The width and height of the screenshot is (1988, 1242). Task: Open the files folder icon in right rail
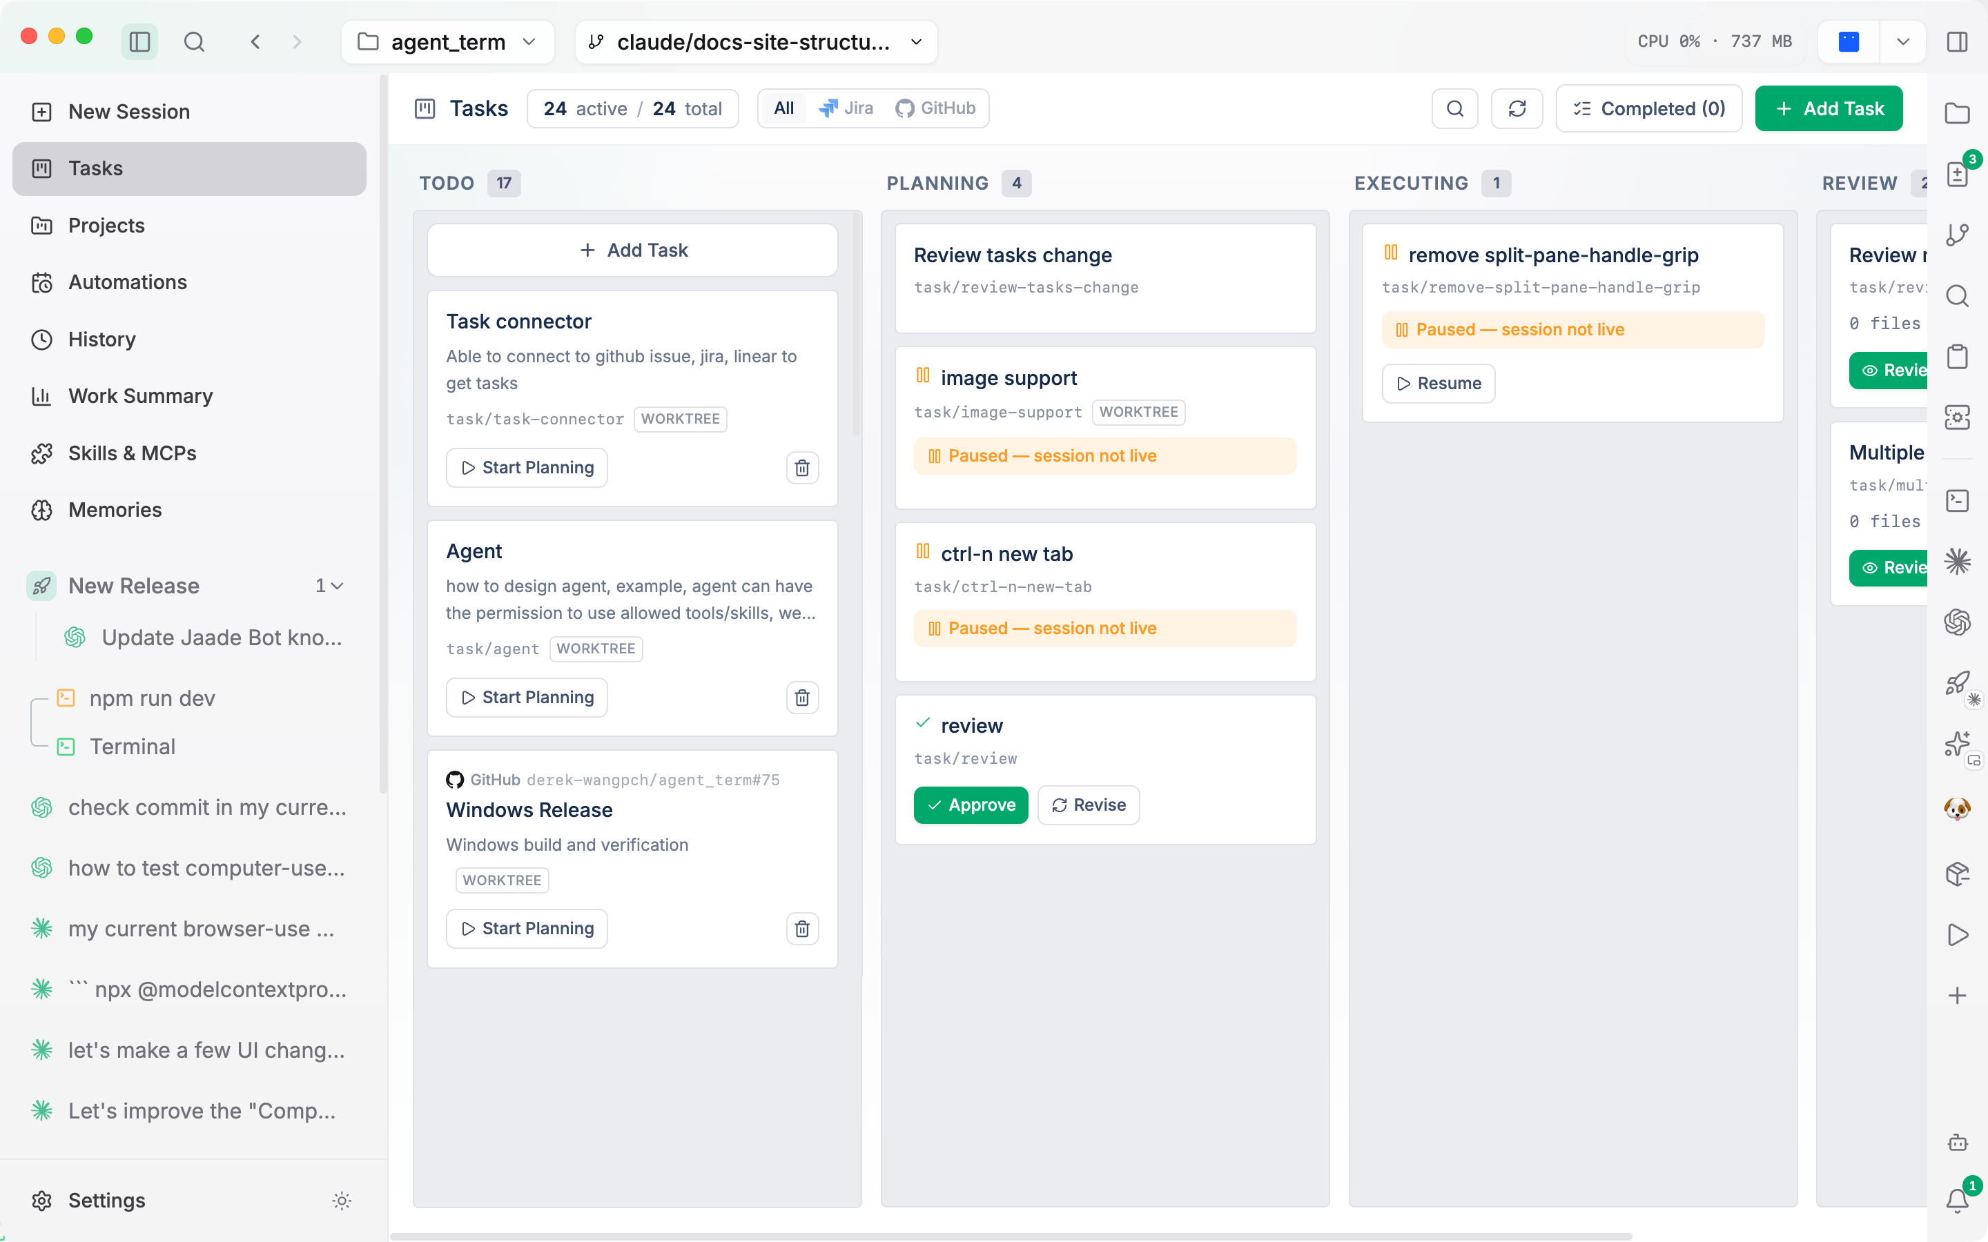tap(1958, 113)
